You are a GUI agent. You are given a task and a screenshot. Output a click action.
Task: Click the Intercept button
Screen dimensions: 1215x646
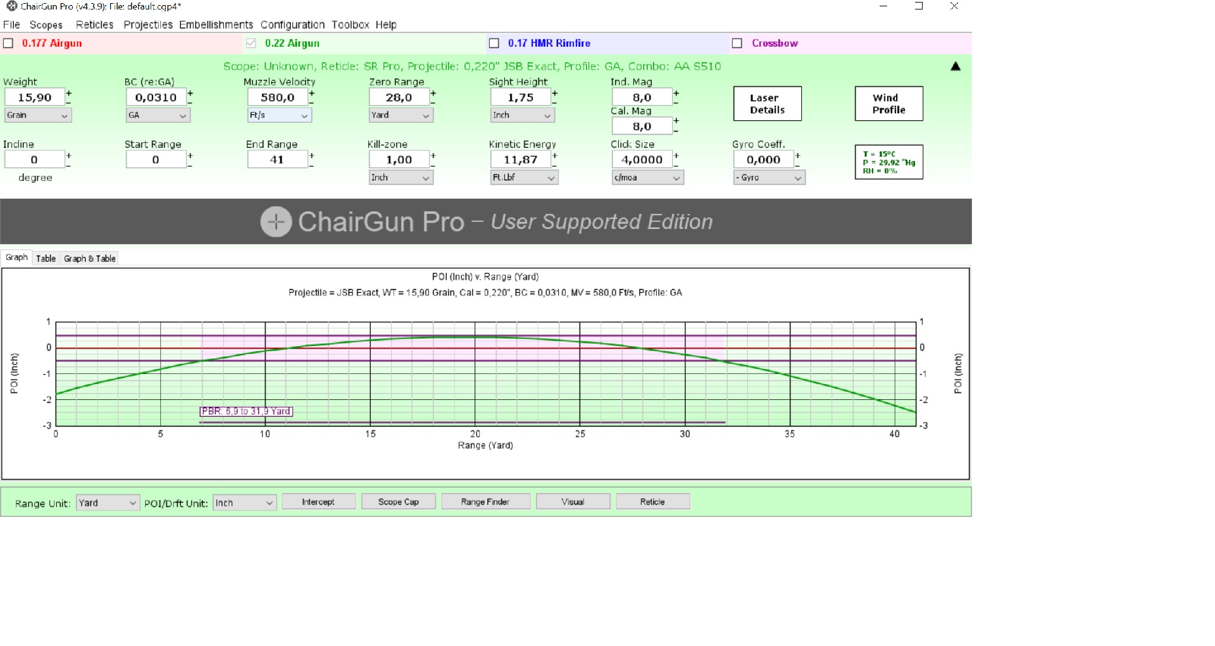(x=318, y=502)
